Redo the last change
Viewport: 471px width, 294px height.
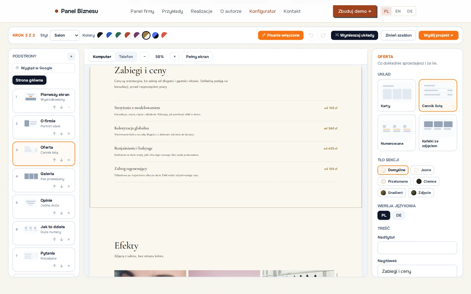pos(323,35)
